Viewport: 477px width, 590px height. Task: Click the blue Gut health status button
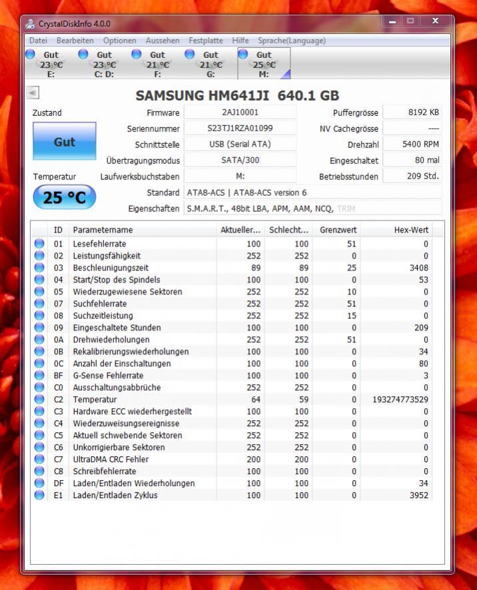pos(65,141)
